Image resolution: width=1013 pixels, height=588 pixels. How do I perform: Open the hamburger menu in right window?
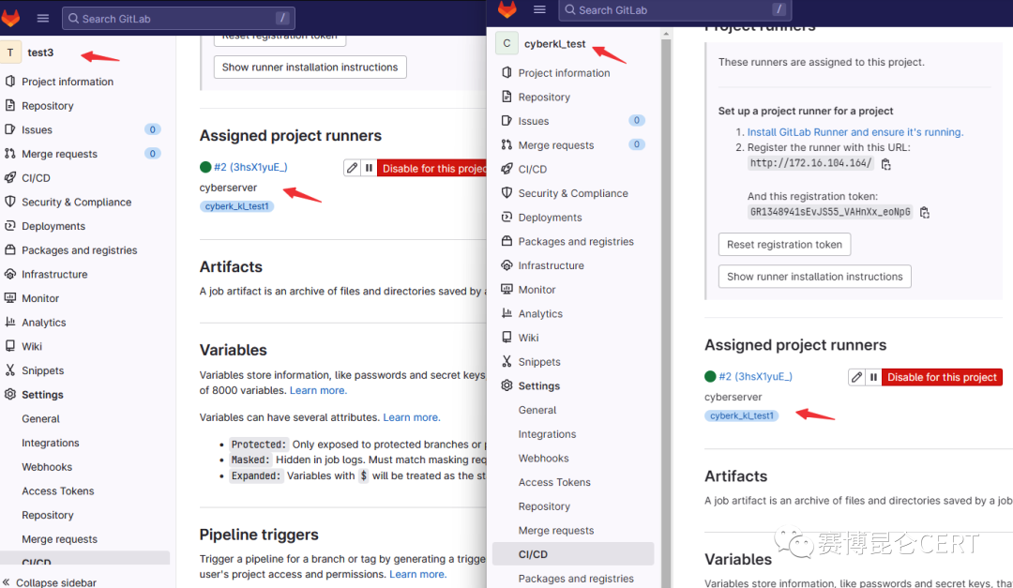[539, 9]
